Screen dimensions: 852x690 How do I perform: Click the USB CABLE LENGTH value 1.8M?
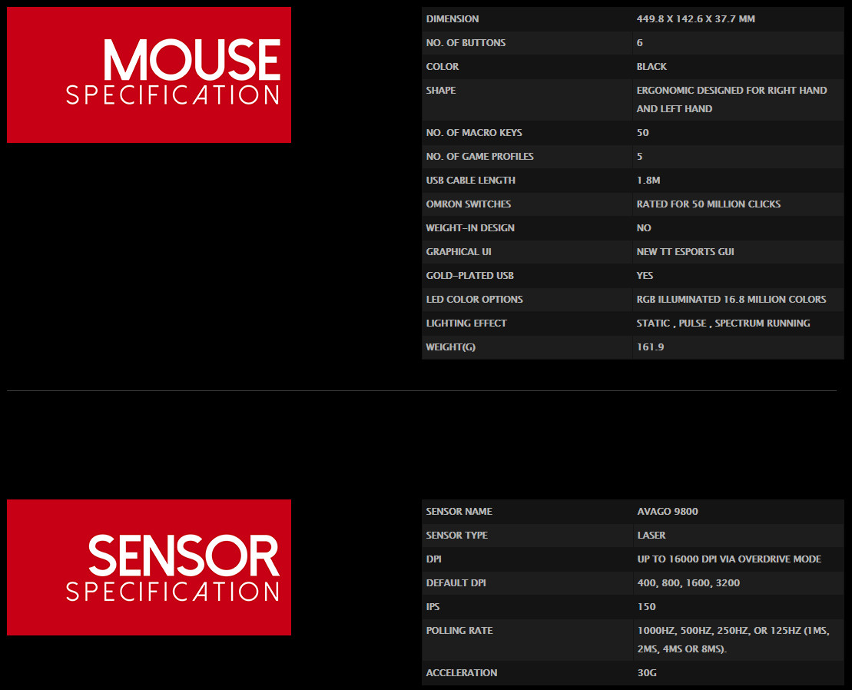click(648, 181)
